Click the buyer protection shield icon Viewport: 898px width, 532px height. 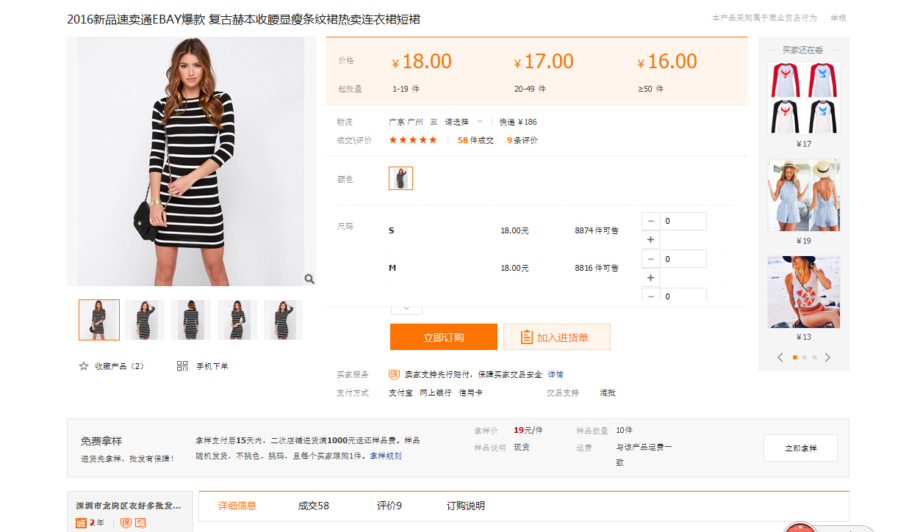394,374
